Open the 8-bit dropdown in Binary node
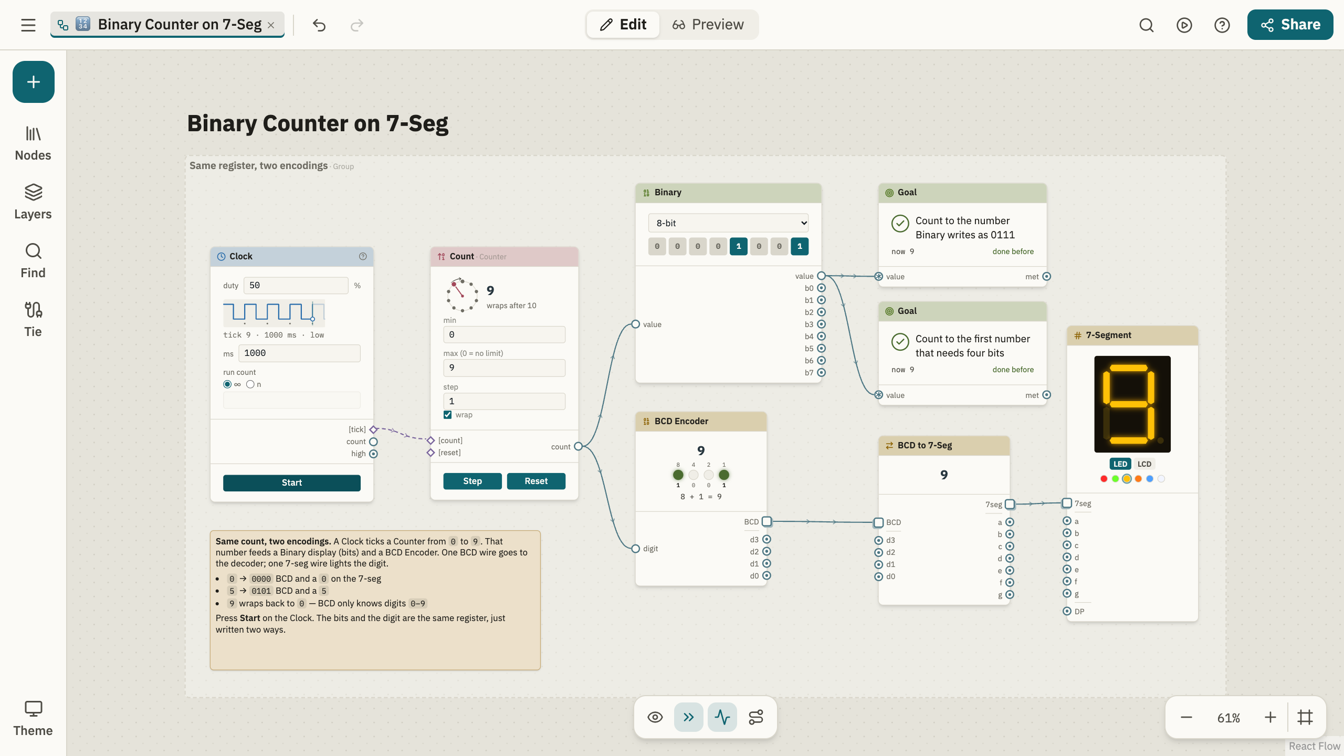This screenshot has height=756, width=1344. coord(728,223)
